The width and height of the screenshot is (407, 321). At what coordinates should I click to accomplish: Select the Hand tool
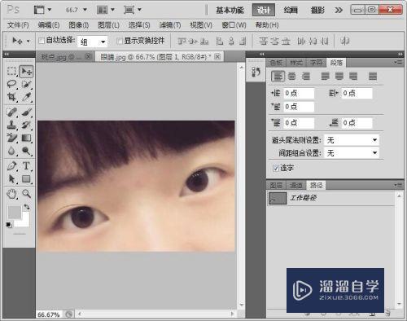pos(11,194)
